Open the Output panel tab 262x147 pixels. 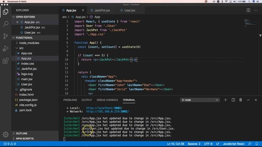86,100
